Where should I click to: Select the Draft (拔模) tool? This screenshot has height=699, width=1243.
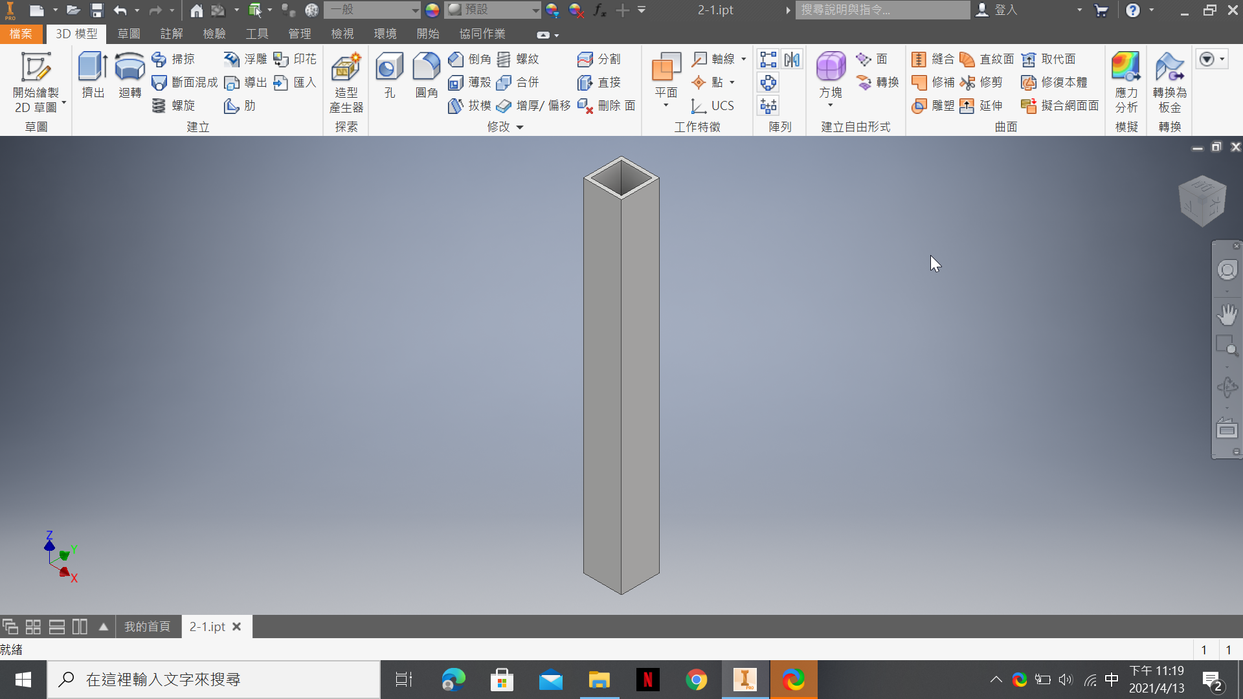[x=469, y=105]
